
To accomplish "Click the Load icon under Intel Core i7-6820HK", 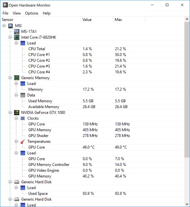I will 23,43.
